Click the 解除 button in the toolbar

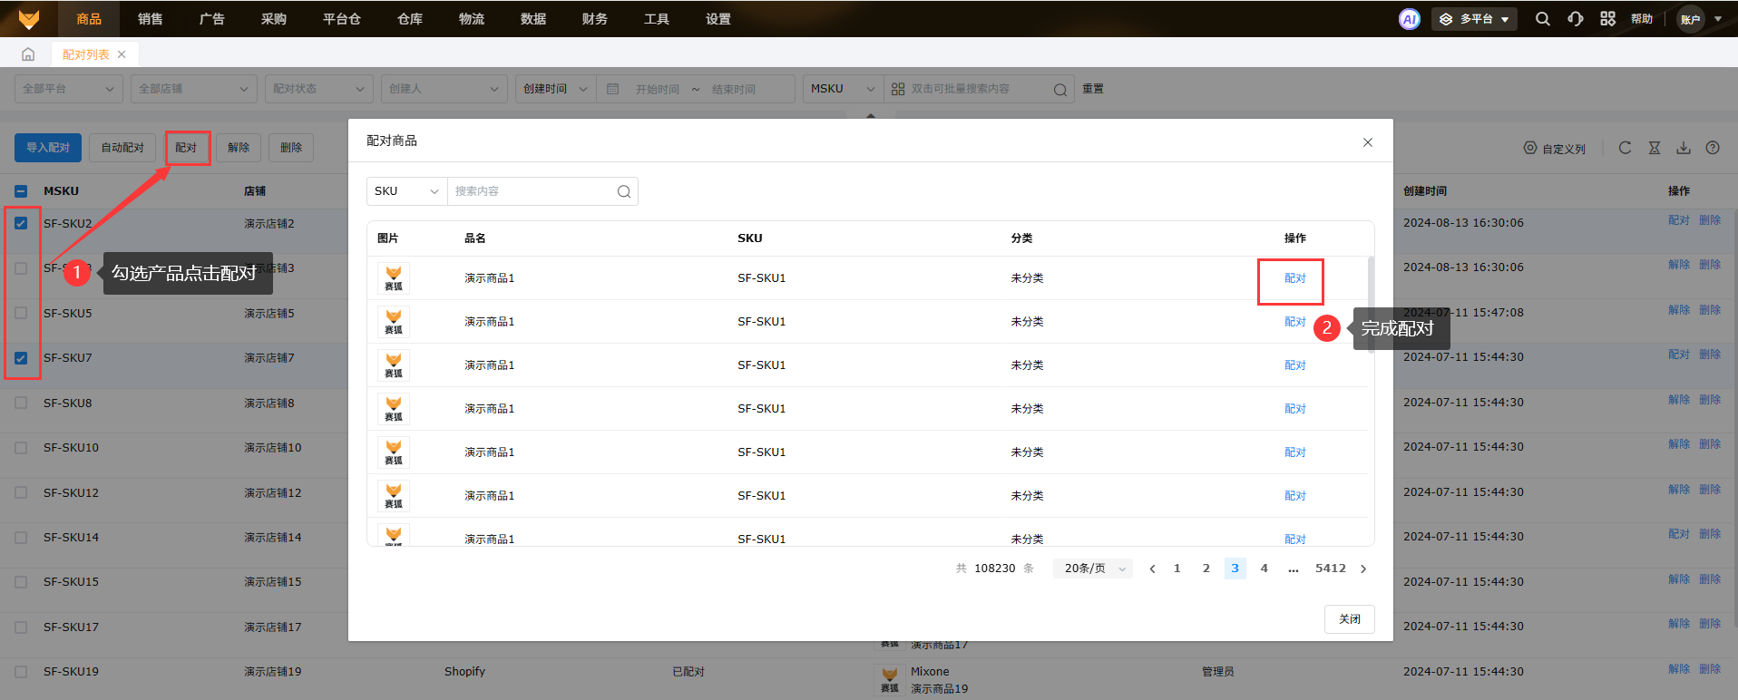point(239,148)
